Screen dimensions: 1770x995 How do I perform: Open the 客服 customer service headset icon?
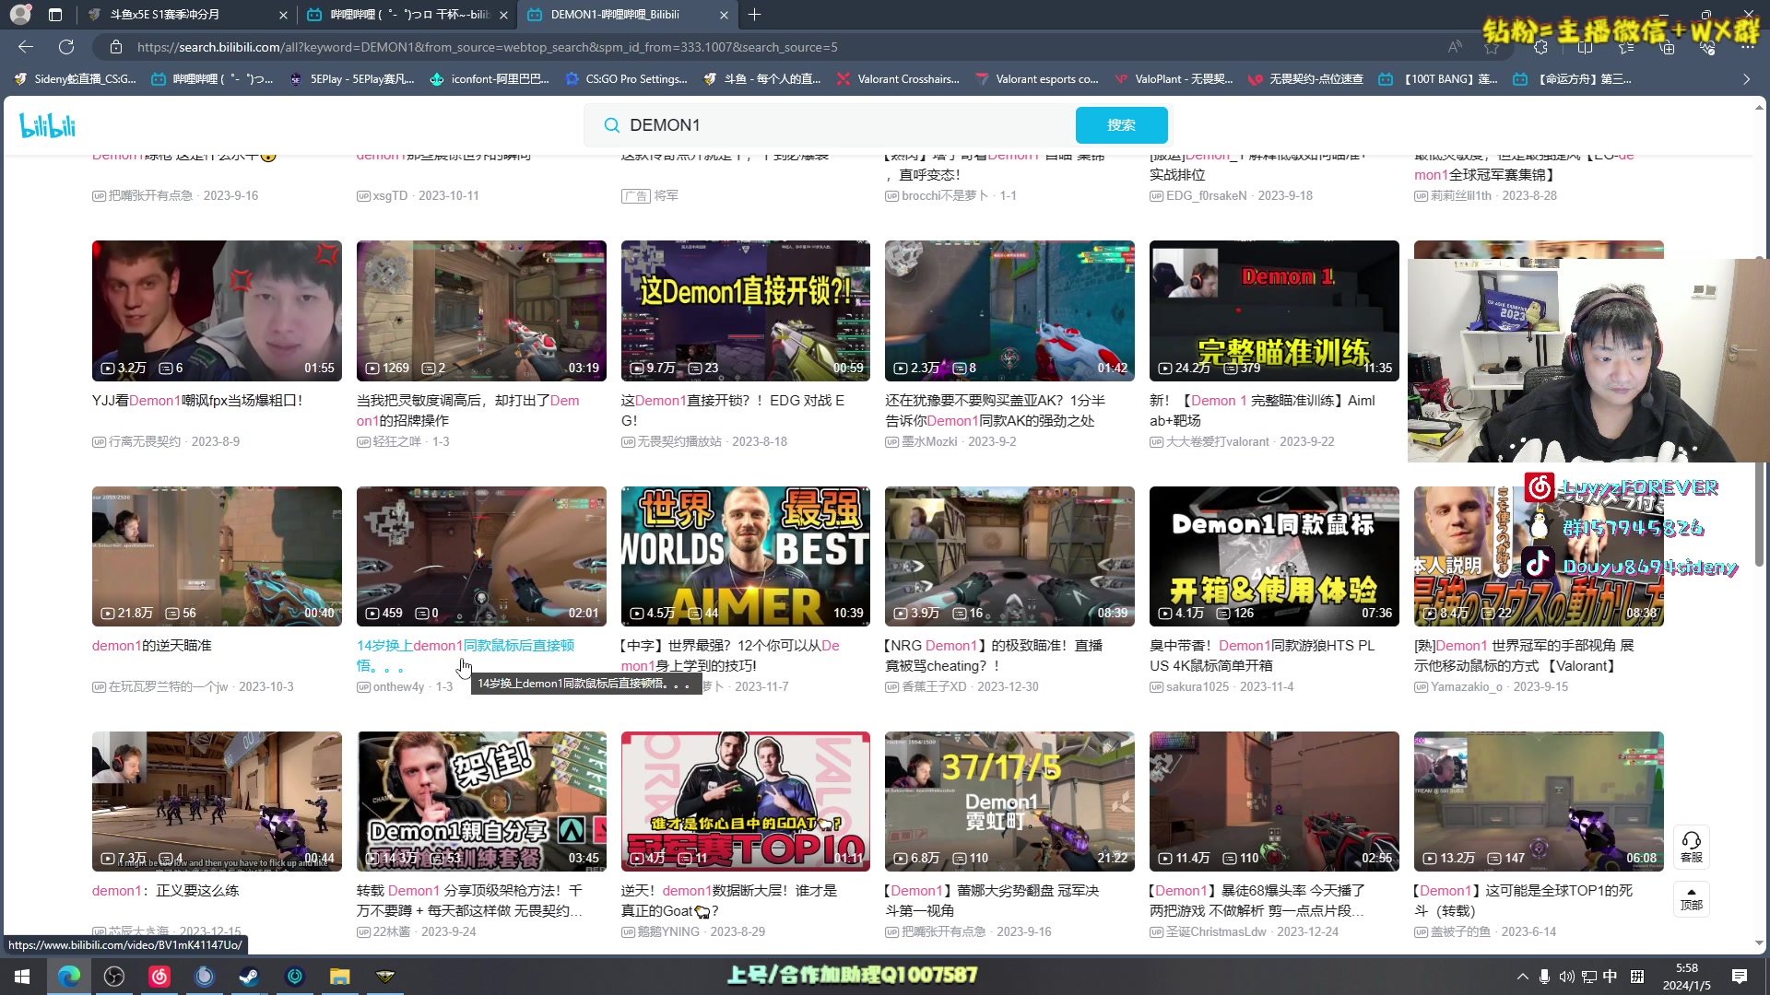pos(1691,846)
